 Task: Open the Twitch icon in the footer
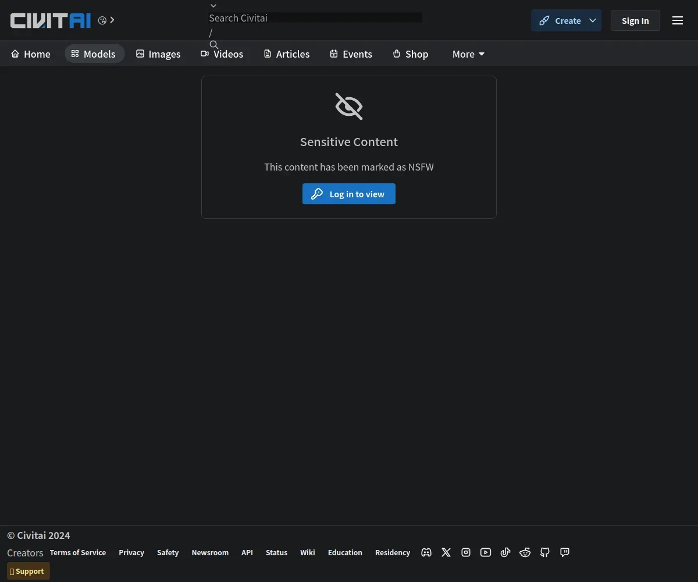[565, 552]
